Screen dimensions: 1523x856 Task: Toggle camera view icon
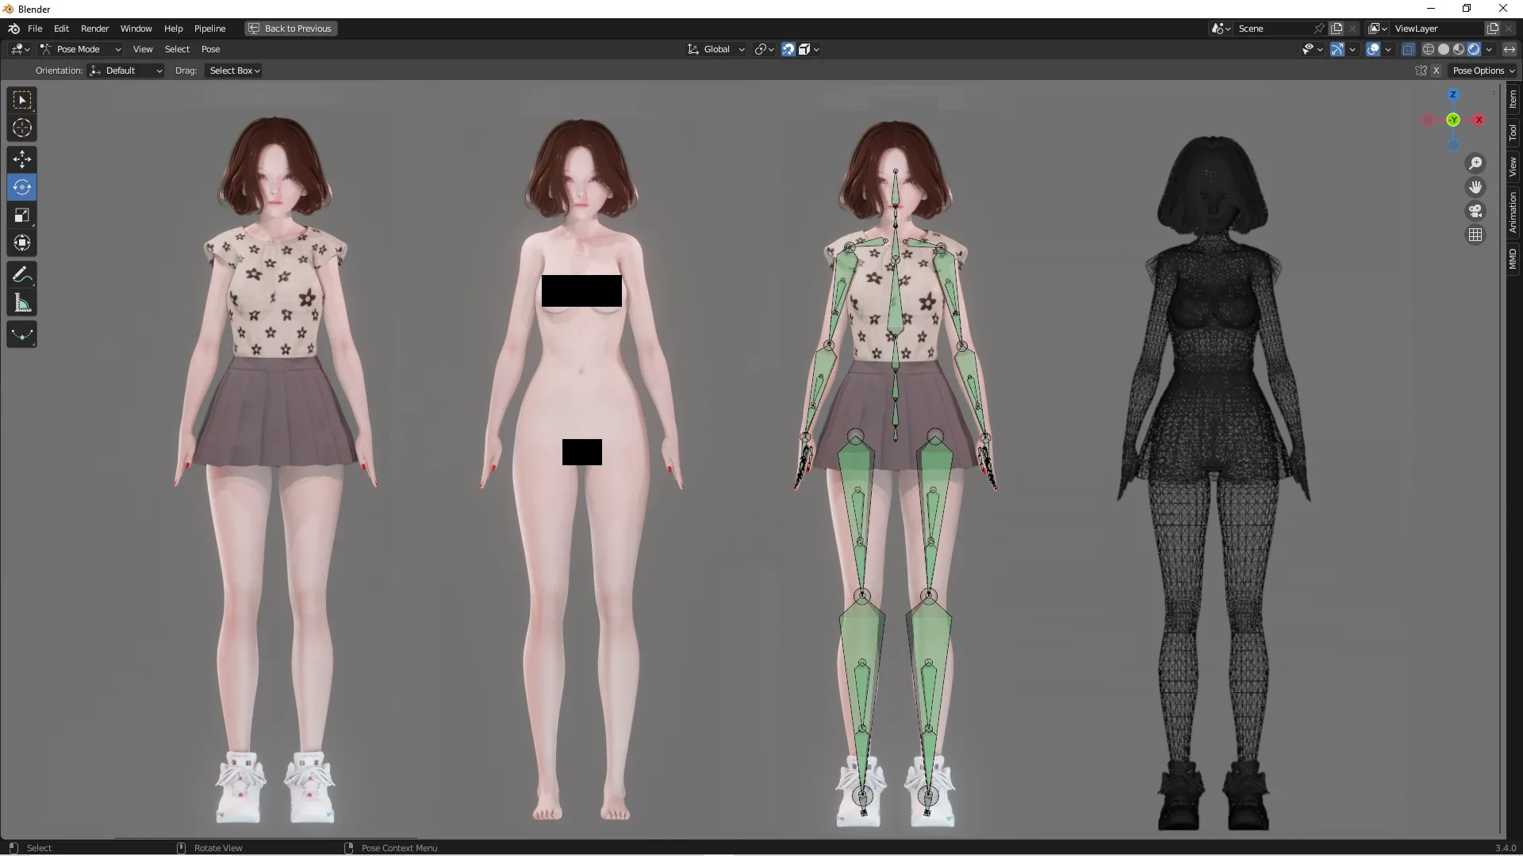pyautogui.click(x=1475, y=211)
